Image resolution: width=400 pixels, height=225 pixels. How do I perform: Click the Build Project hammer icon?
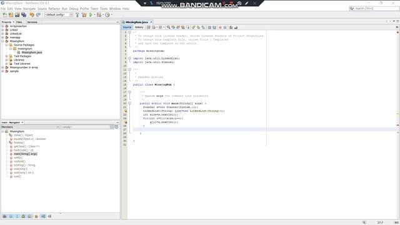77,15
